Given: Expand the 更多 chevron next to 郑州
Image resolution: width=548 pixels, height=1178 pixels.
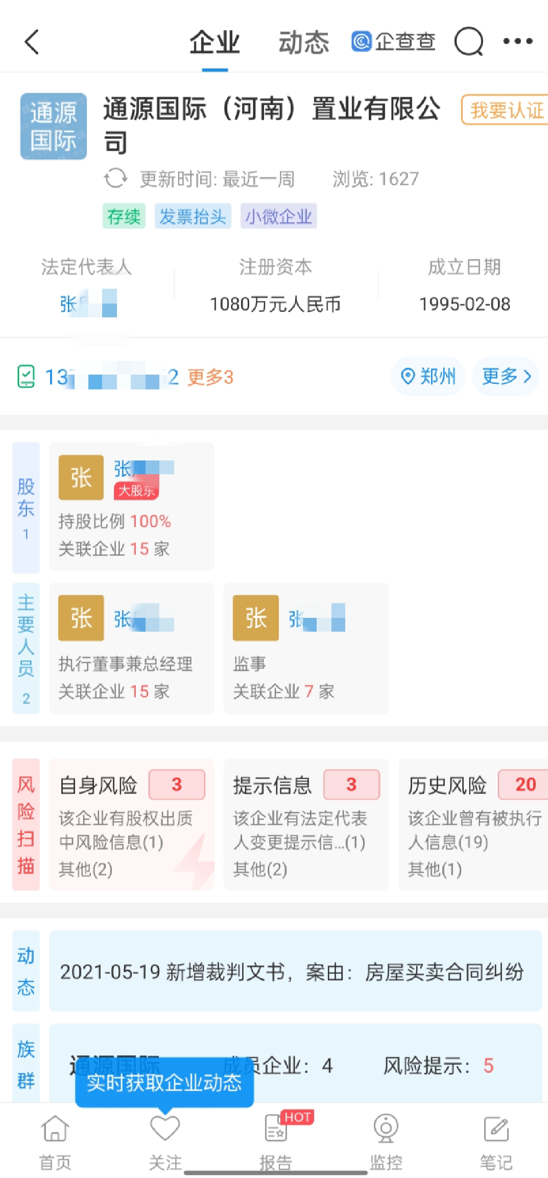Looking at the screenshot, I should (x=506, y=377).
